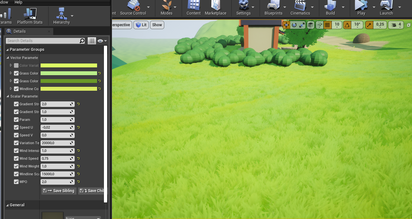Open the Content browser from toolbar

[x=194, y=7]
